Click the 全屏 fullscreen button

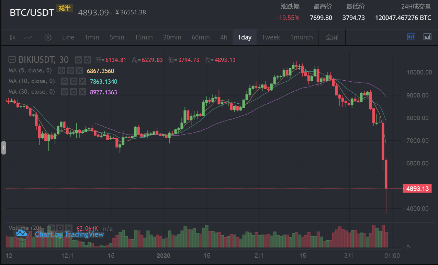(x=332, y=37)
